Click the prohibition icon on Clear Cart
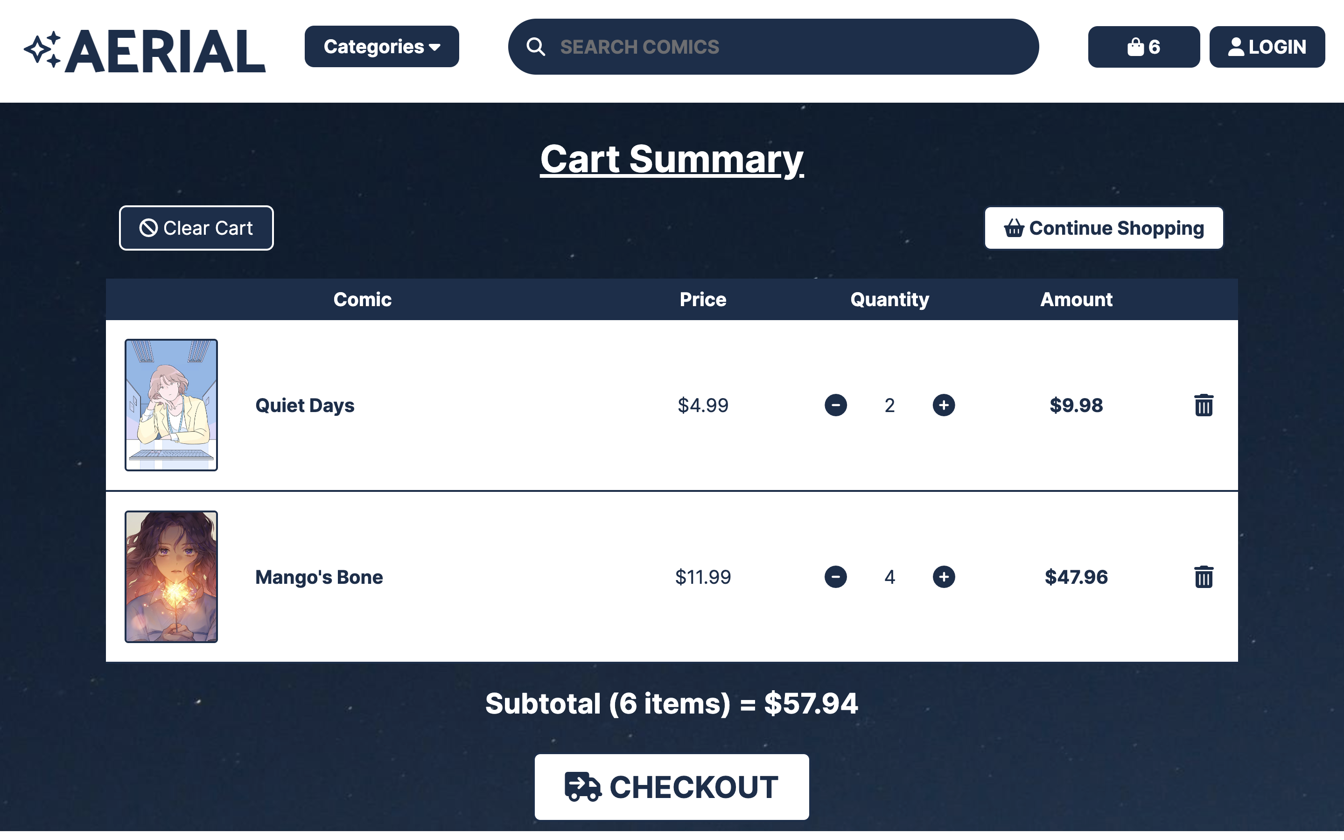Image resolution: width=1344 pixels, height=840 pixels. pyautogui.click(x=148, y=227)
